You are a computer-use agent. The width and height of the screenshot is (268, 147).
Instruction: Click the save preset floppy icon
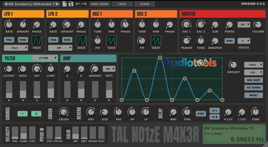(x=71, y=4)
